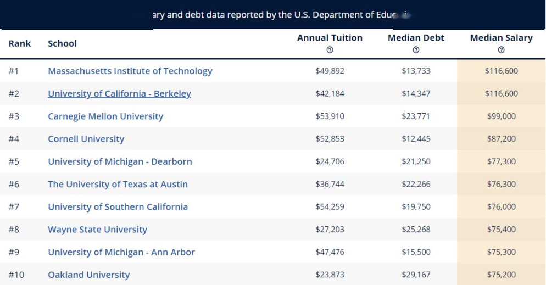
Task: Open University of Michigan - Dearborn
Action: pos(120,161)
